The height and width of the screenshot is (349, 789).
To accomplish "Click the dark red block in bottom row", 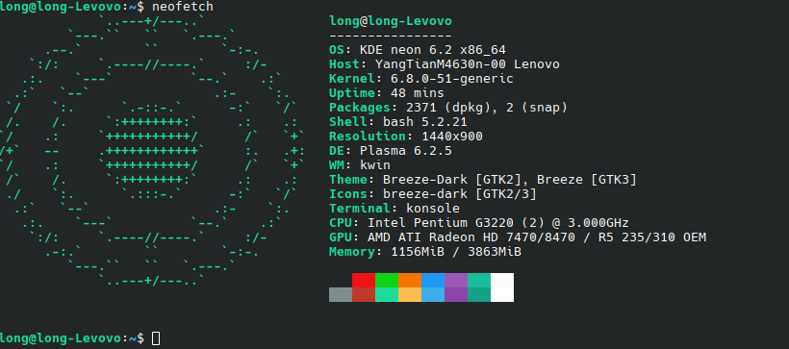I will (364, 295).
